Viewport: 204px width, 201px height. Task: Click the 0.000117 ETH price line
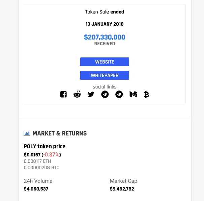pos(37,161)
